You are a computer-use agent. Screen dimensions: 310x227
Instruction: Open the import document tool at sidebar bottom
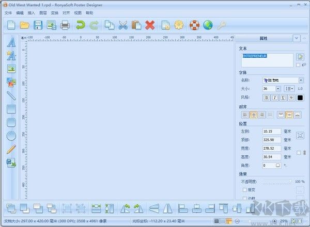coord(11,163)
